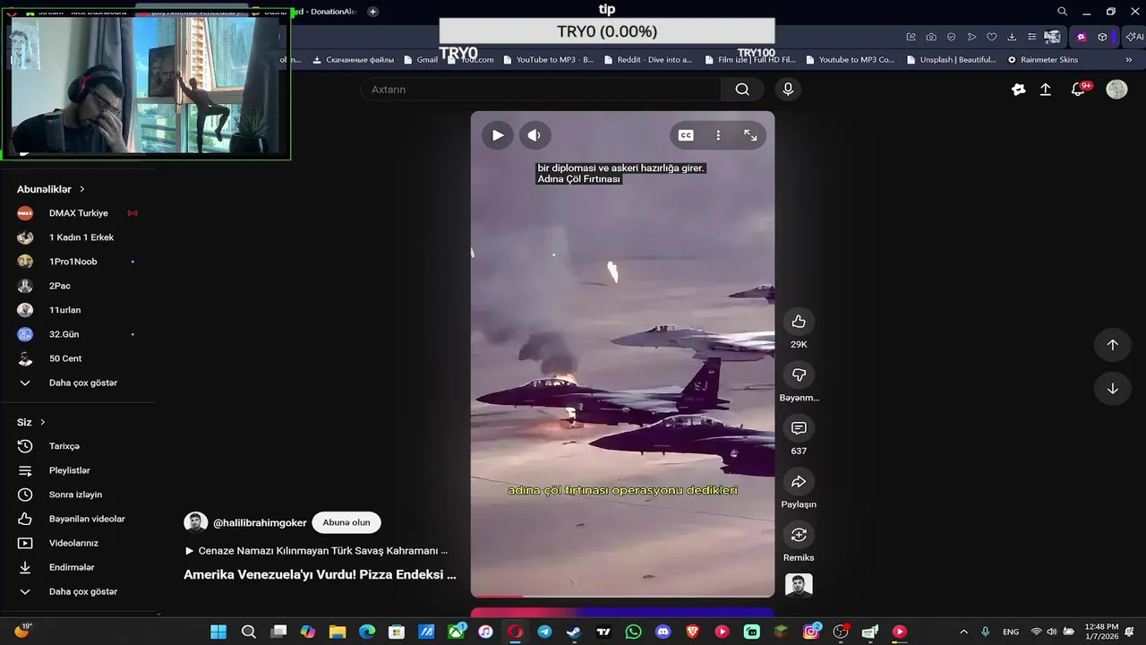Open the browser Easy setup sliders icon

click(1031, 37)
